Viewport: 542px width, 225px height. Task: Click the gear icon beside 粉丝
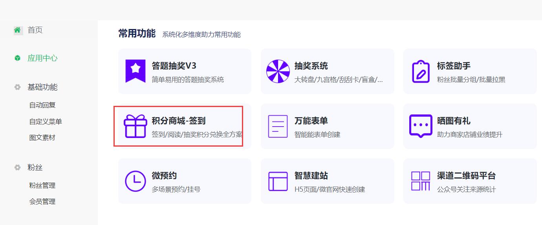[x=17, y=167]
